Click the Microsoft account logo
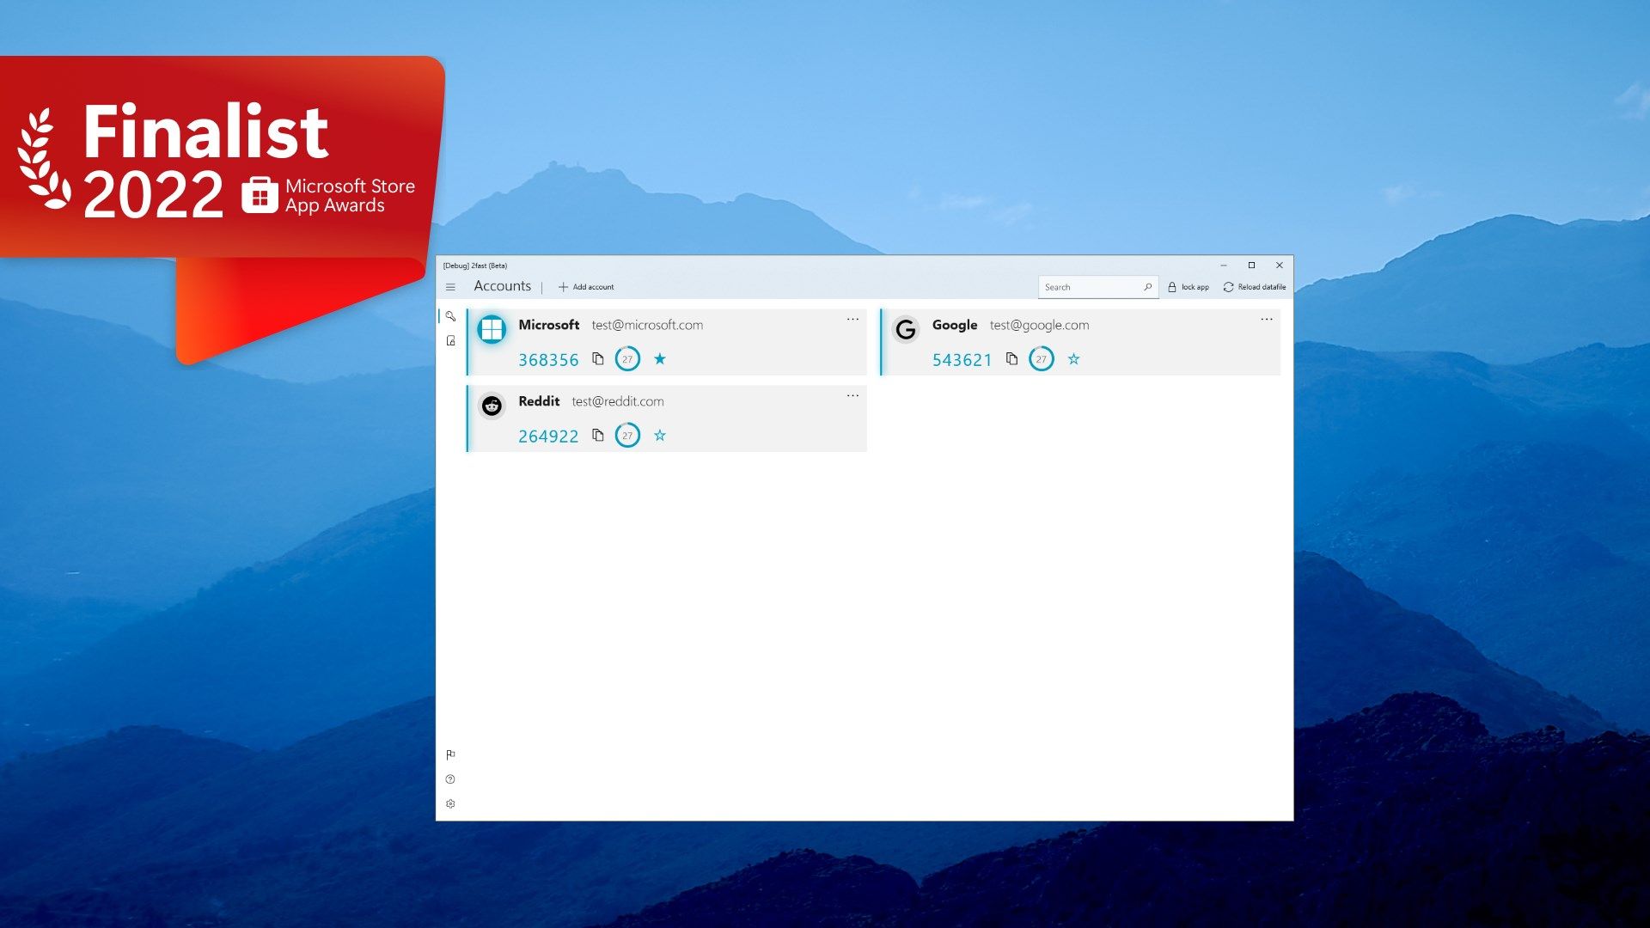Screen dimensions: 1650x928 pos(492,329)
